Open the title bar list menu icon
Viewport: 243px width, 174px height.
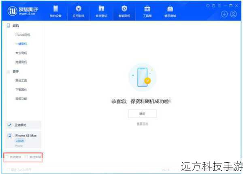[x=219, y=6]
